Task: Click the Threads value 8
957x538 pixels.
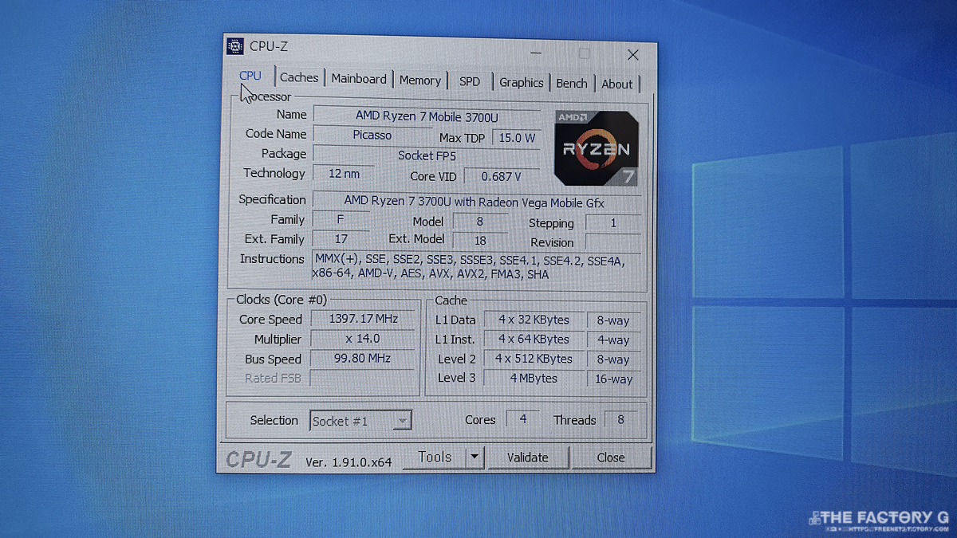Action: (620, 420)
